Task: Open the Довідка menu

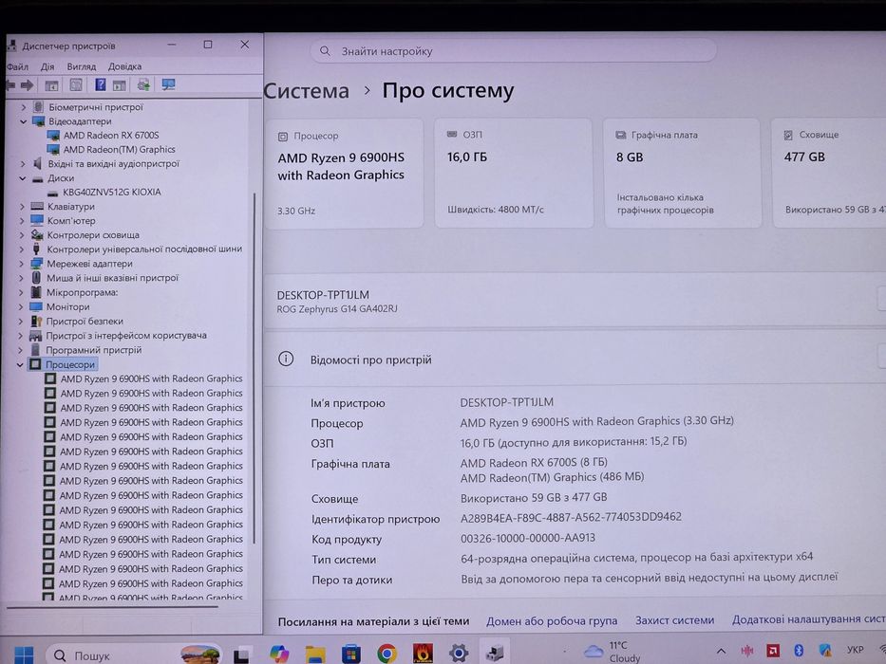Action: pyautogui.click(x=125, y=66)
